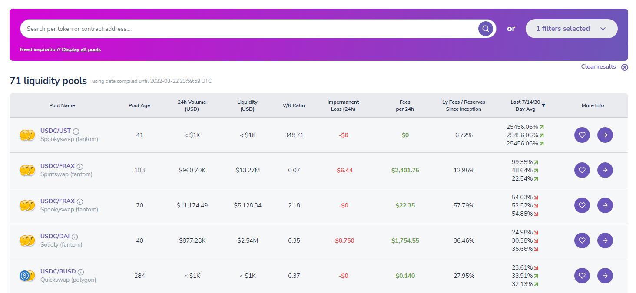Viewport: 636px width, 293px height.
Task: Click fees value $1,754.55
Action: (x=405, y=240)
